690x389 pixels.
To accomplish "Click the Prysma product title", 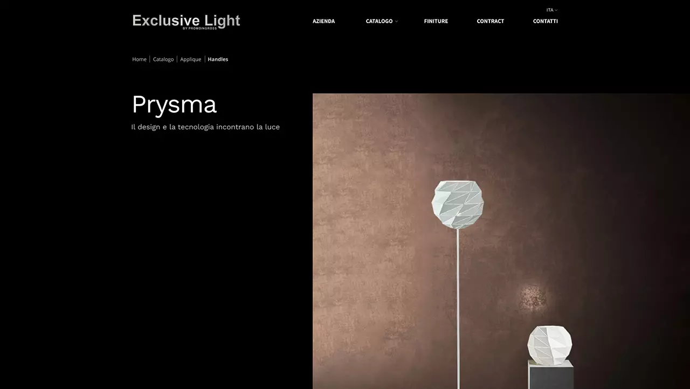I will click(174, 105).
